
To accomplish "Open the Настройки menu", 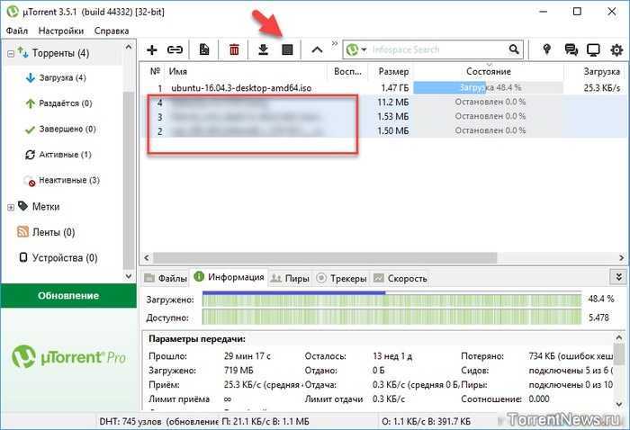I will pyautogui.click(x=60, y=31).
